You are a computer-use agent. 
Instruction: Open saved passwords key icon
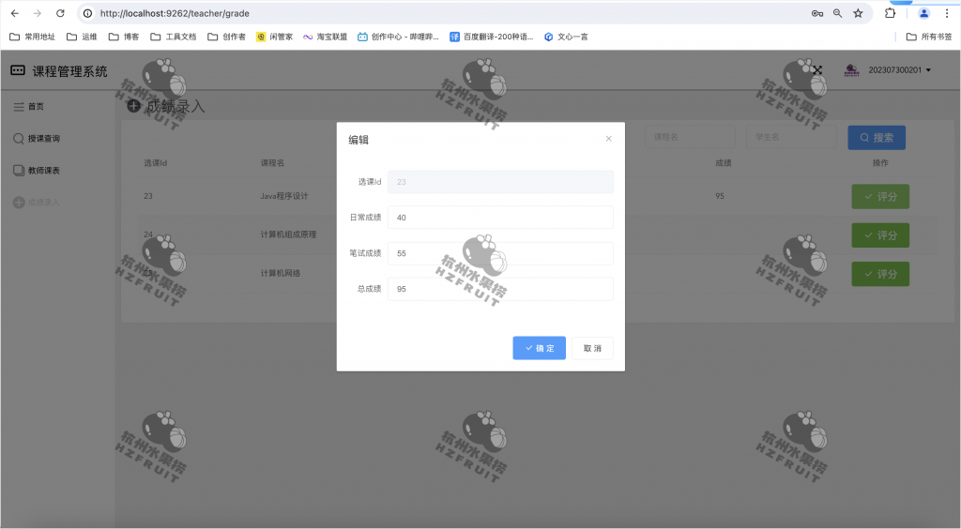(x=817, y=13)
